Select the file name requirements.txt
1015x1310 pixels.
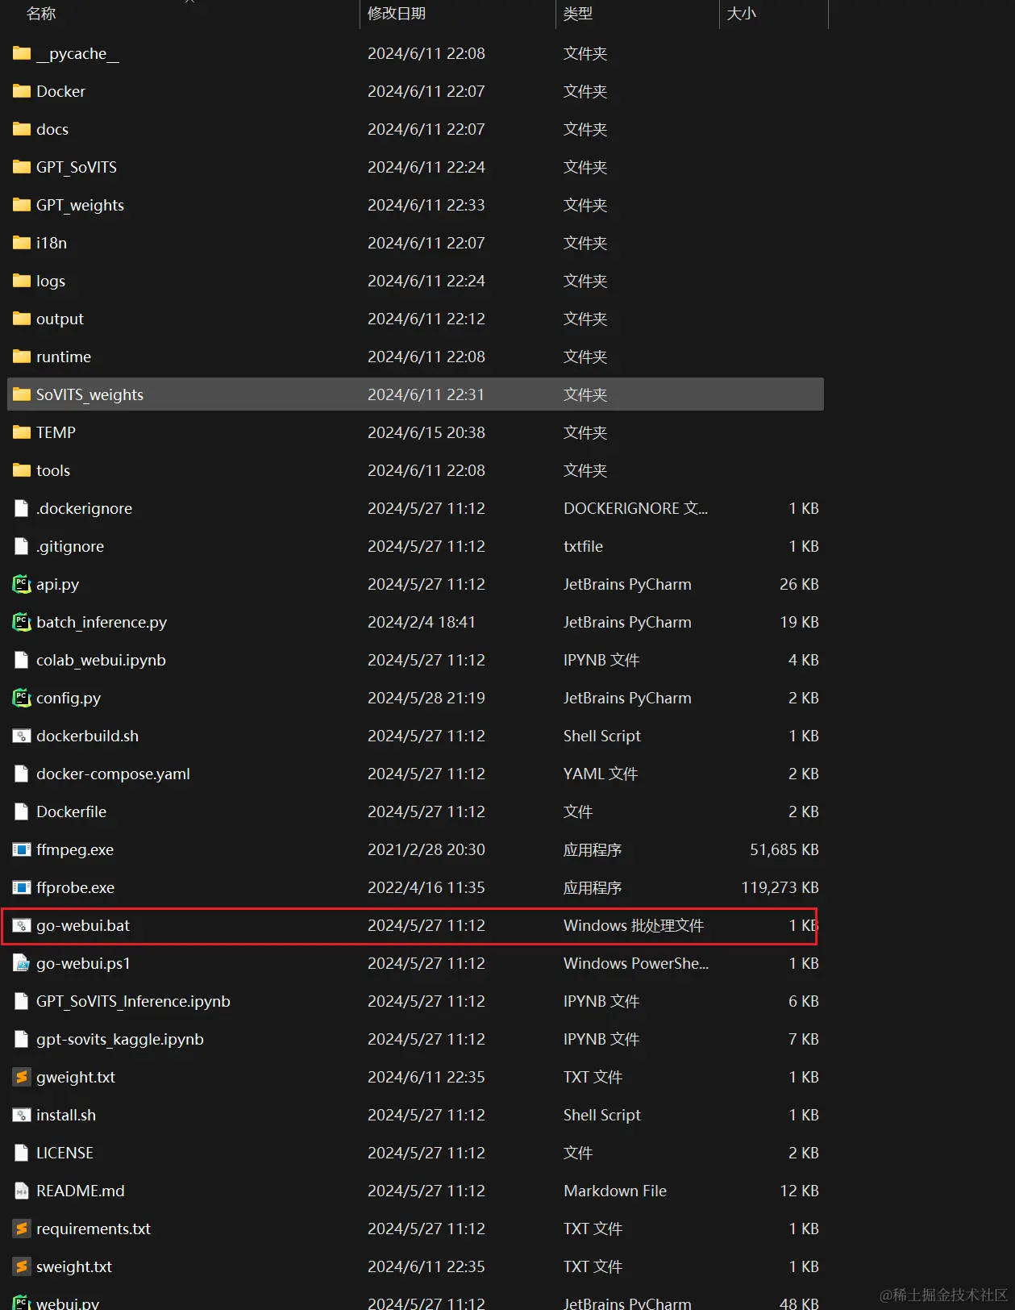pyautogui.click(x=94, y=1229)
